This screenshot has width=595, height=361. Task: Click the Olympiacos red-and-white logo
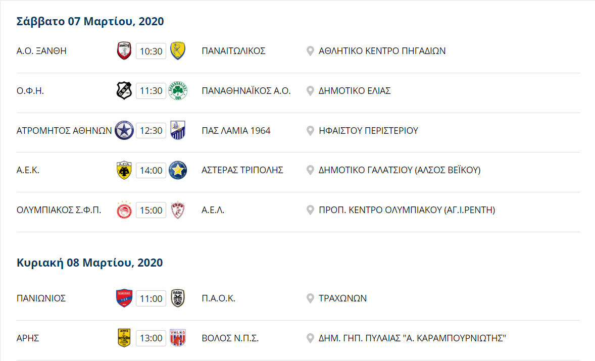(124, 210)
